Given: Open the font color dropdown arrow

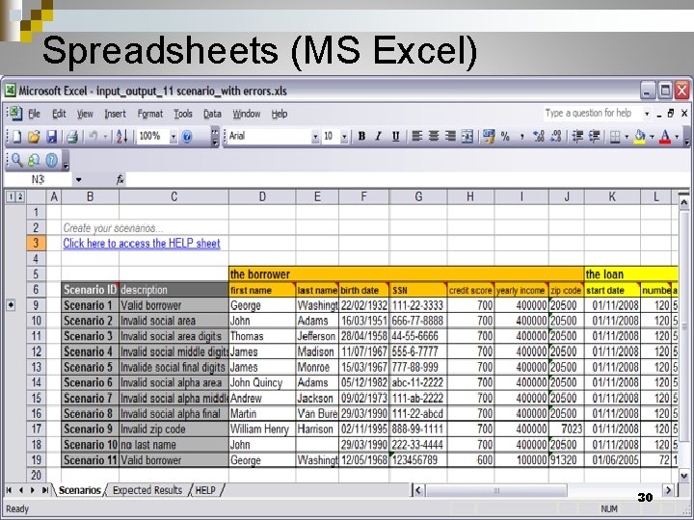Looking at the screenshot, I should tap(677, 137).
